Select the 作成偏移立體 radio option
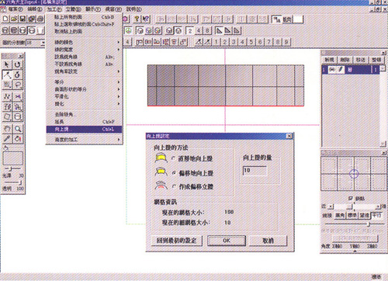This screenshot has height=281, width=388. pyautogui.click(x=174, y=186)
